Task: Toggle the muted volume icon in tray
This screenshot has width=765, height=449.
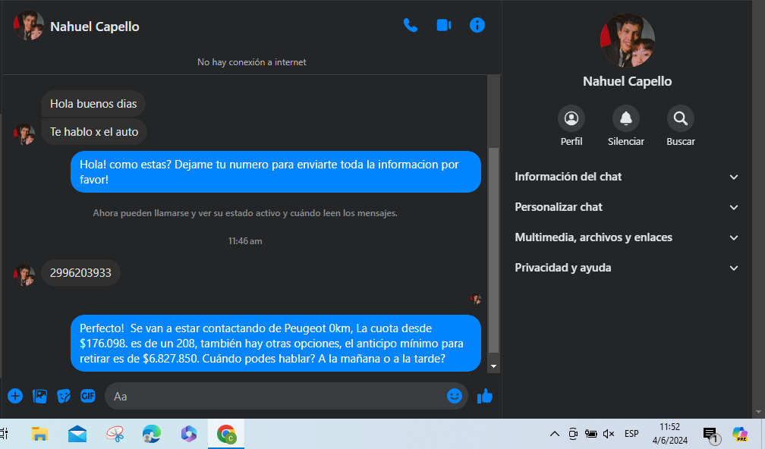Action: click(x=608, y=434)
